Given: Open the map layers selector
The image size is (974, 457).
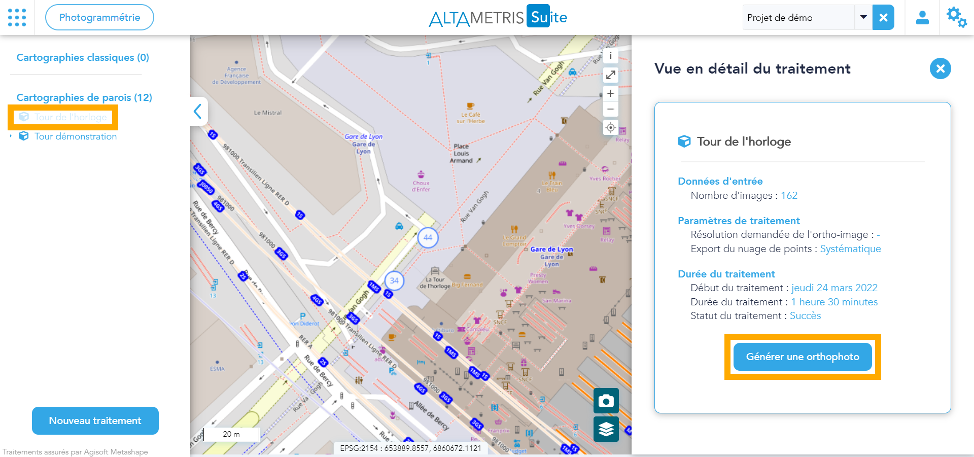Looking at the screenshot, I should 606,429.
